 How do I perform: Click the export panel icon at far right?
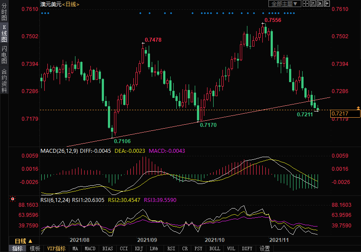click(326, 4)
